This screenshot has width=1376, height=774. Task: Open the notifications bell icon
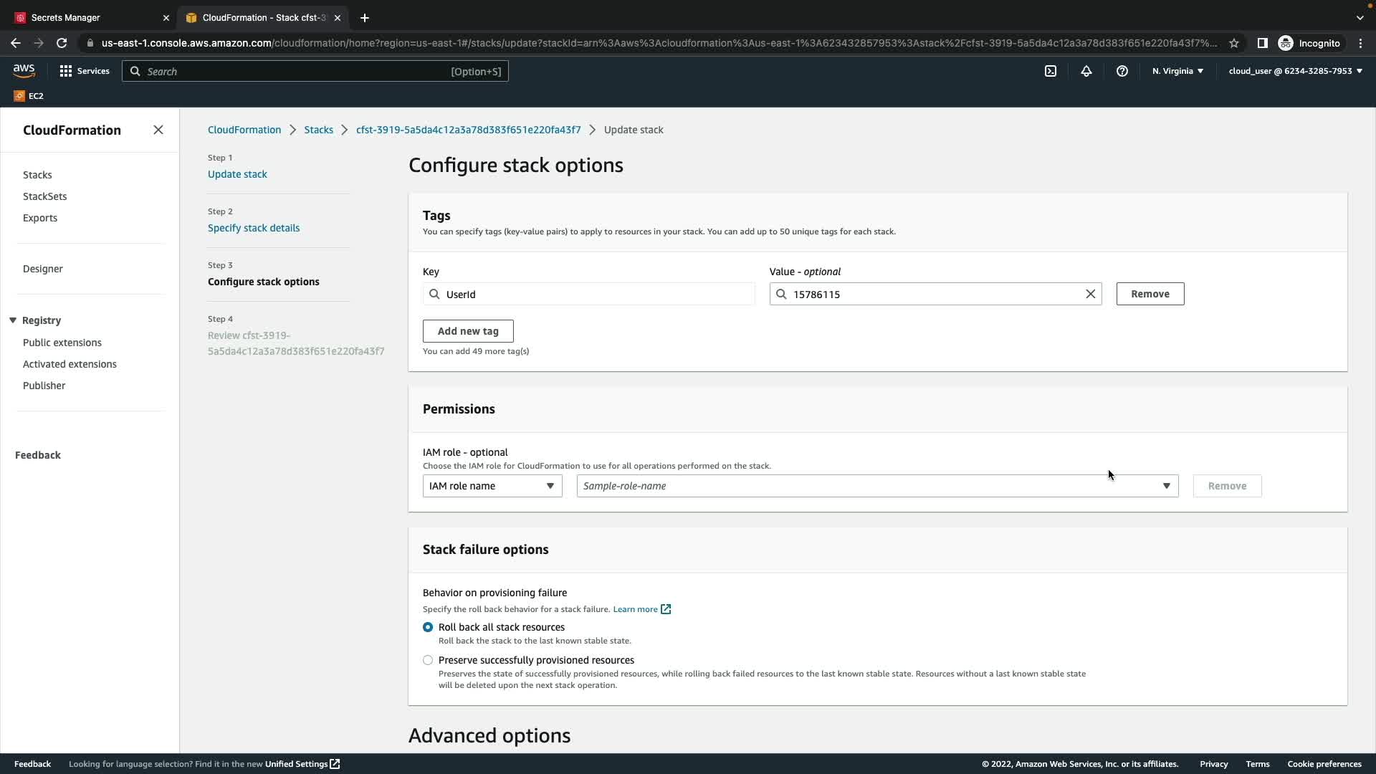[1086, 71]
